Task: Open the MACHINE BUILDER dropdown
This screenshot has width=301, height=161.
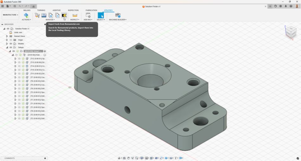Action: [118, 20]
